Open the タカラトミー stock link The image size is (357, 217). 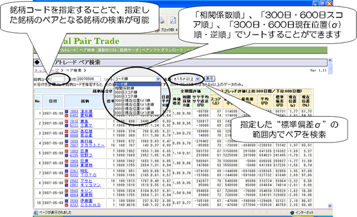tap(93, 145)
